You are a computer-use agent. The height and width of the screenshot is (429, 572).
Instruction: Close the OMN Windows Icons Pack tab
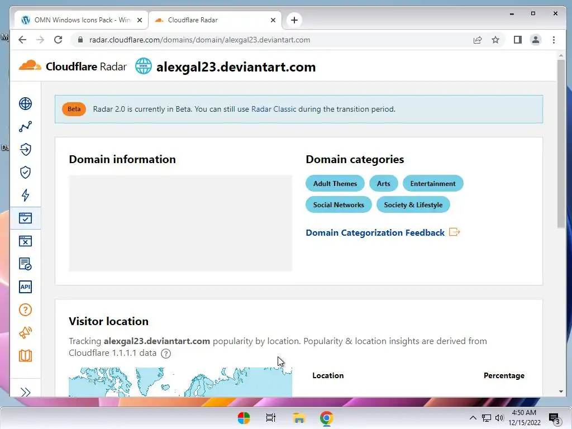139,20
